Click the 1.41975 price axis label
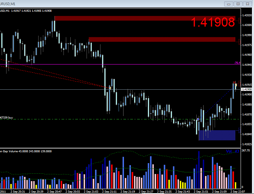254x194 pixels. point(247,45)
